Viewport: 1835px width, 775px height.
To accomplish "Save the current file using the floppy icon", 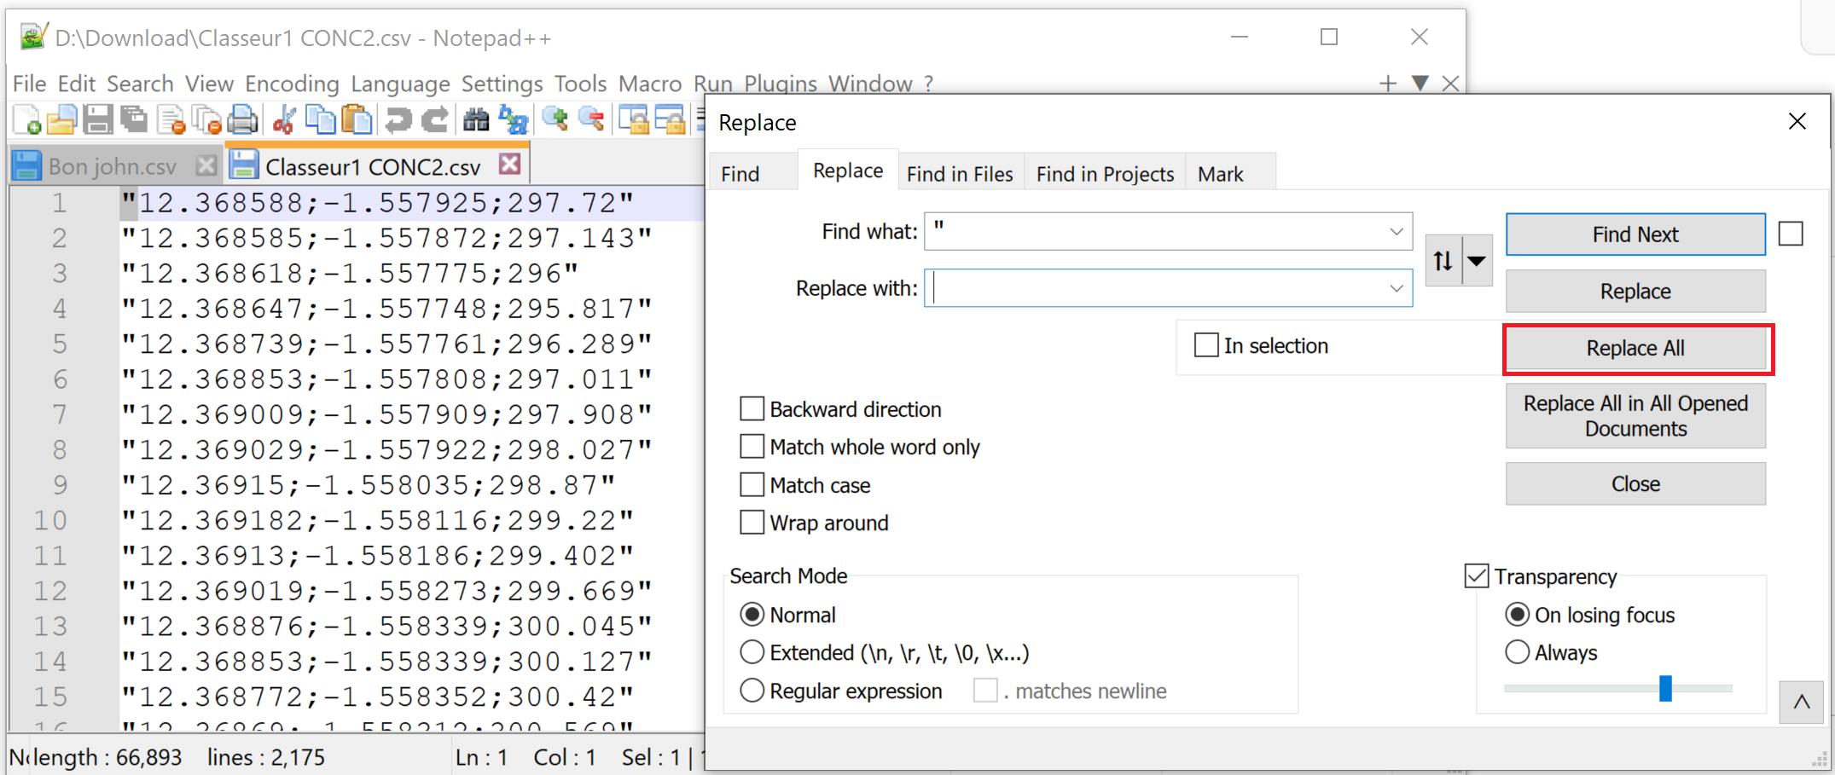I will [97, 120].
